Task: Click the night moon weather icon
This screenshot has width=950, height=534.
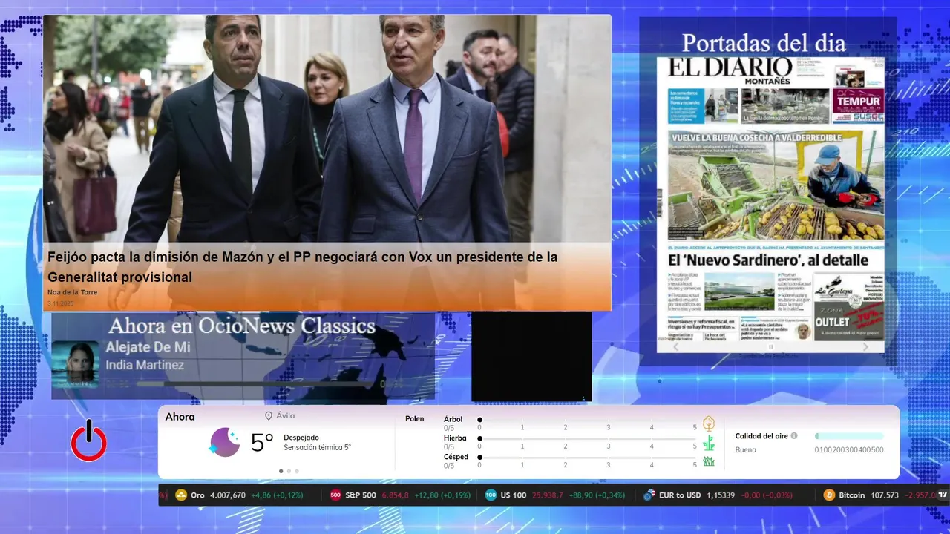Action: point(225,442)
